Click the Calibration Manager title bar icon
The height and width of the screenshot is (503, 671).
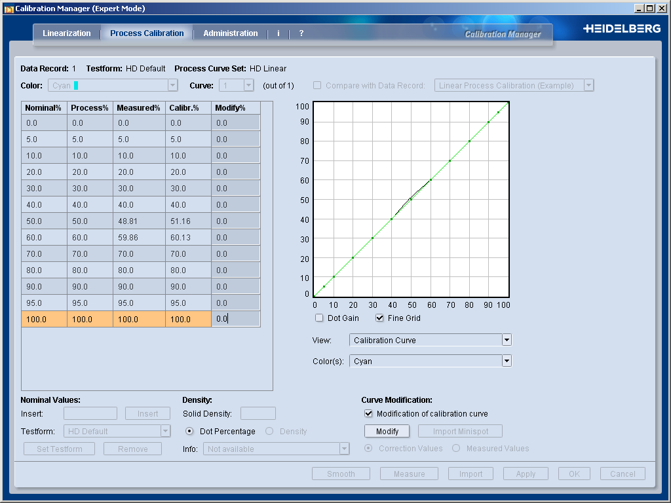9,9
